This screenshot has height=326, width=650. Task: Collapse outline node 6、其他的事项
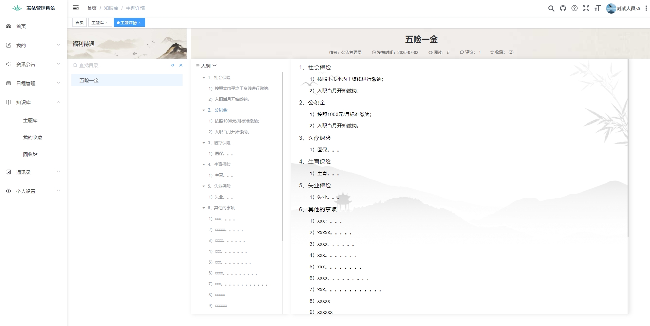204,208
